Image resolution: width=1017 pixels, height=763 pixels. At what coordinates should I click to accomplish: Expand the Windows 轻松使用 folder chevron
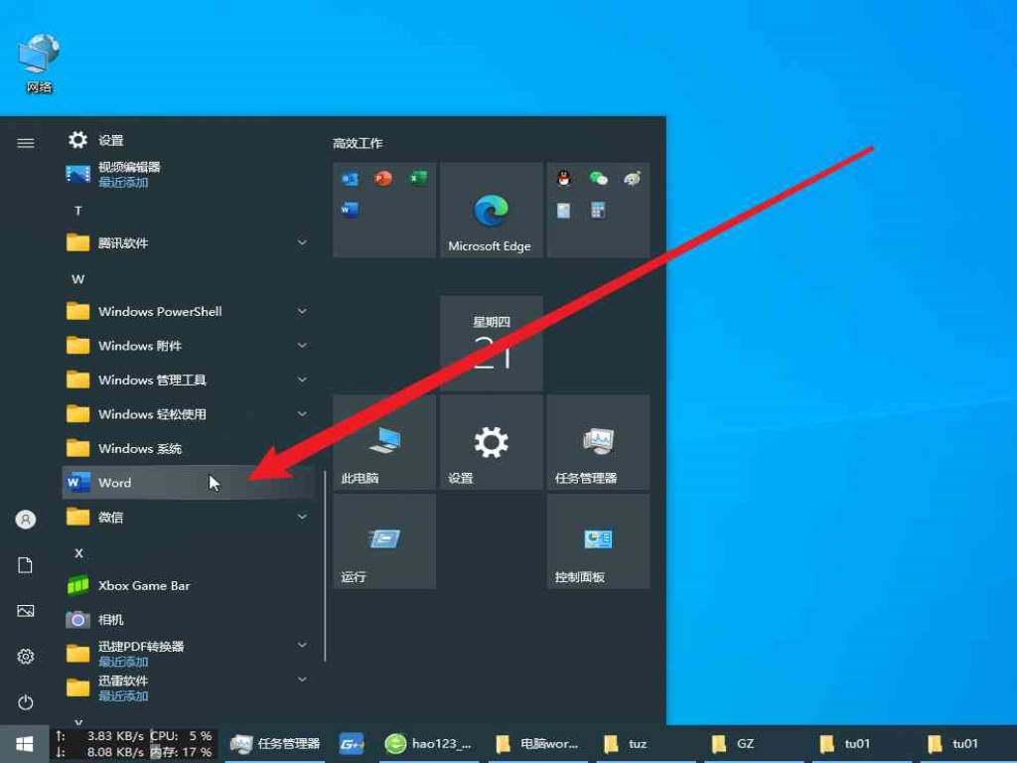click(x=302, y=413)
